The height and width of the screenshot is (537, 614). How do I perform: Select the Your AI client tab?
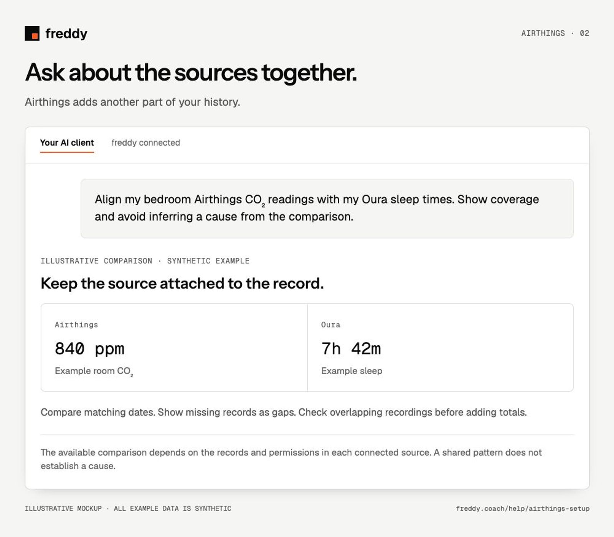point(67,143)
